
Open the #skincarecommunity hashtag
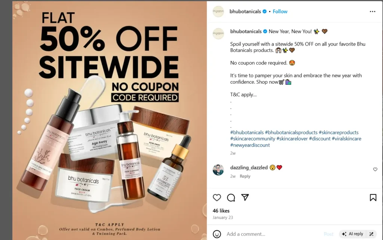click(252, 139)
